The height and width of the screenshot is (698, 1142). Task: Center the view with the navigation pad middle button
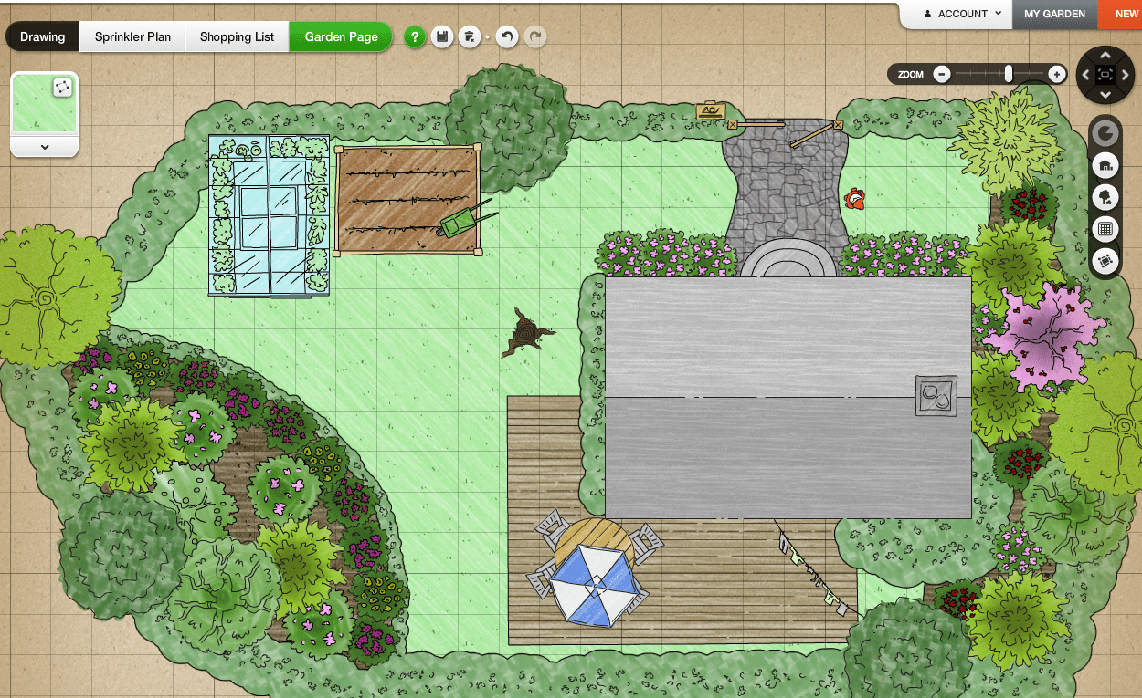click(x=1105, y=75)
